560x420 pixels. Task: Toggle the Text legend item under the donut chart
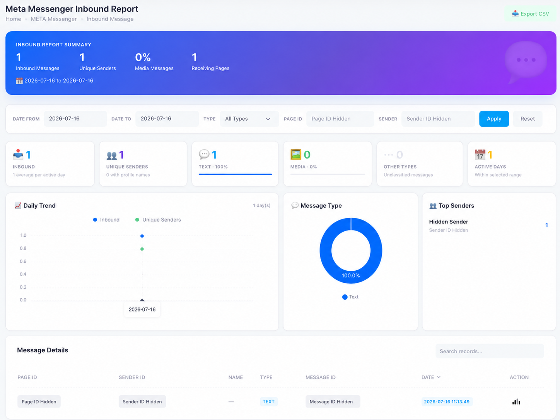(x=350, y=297)
